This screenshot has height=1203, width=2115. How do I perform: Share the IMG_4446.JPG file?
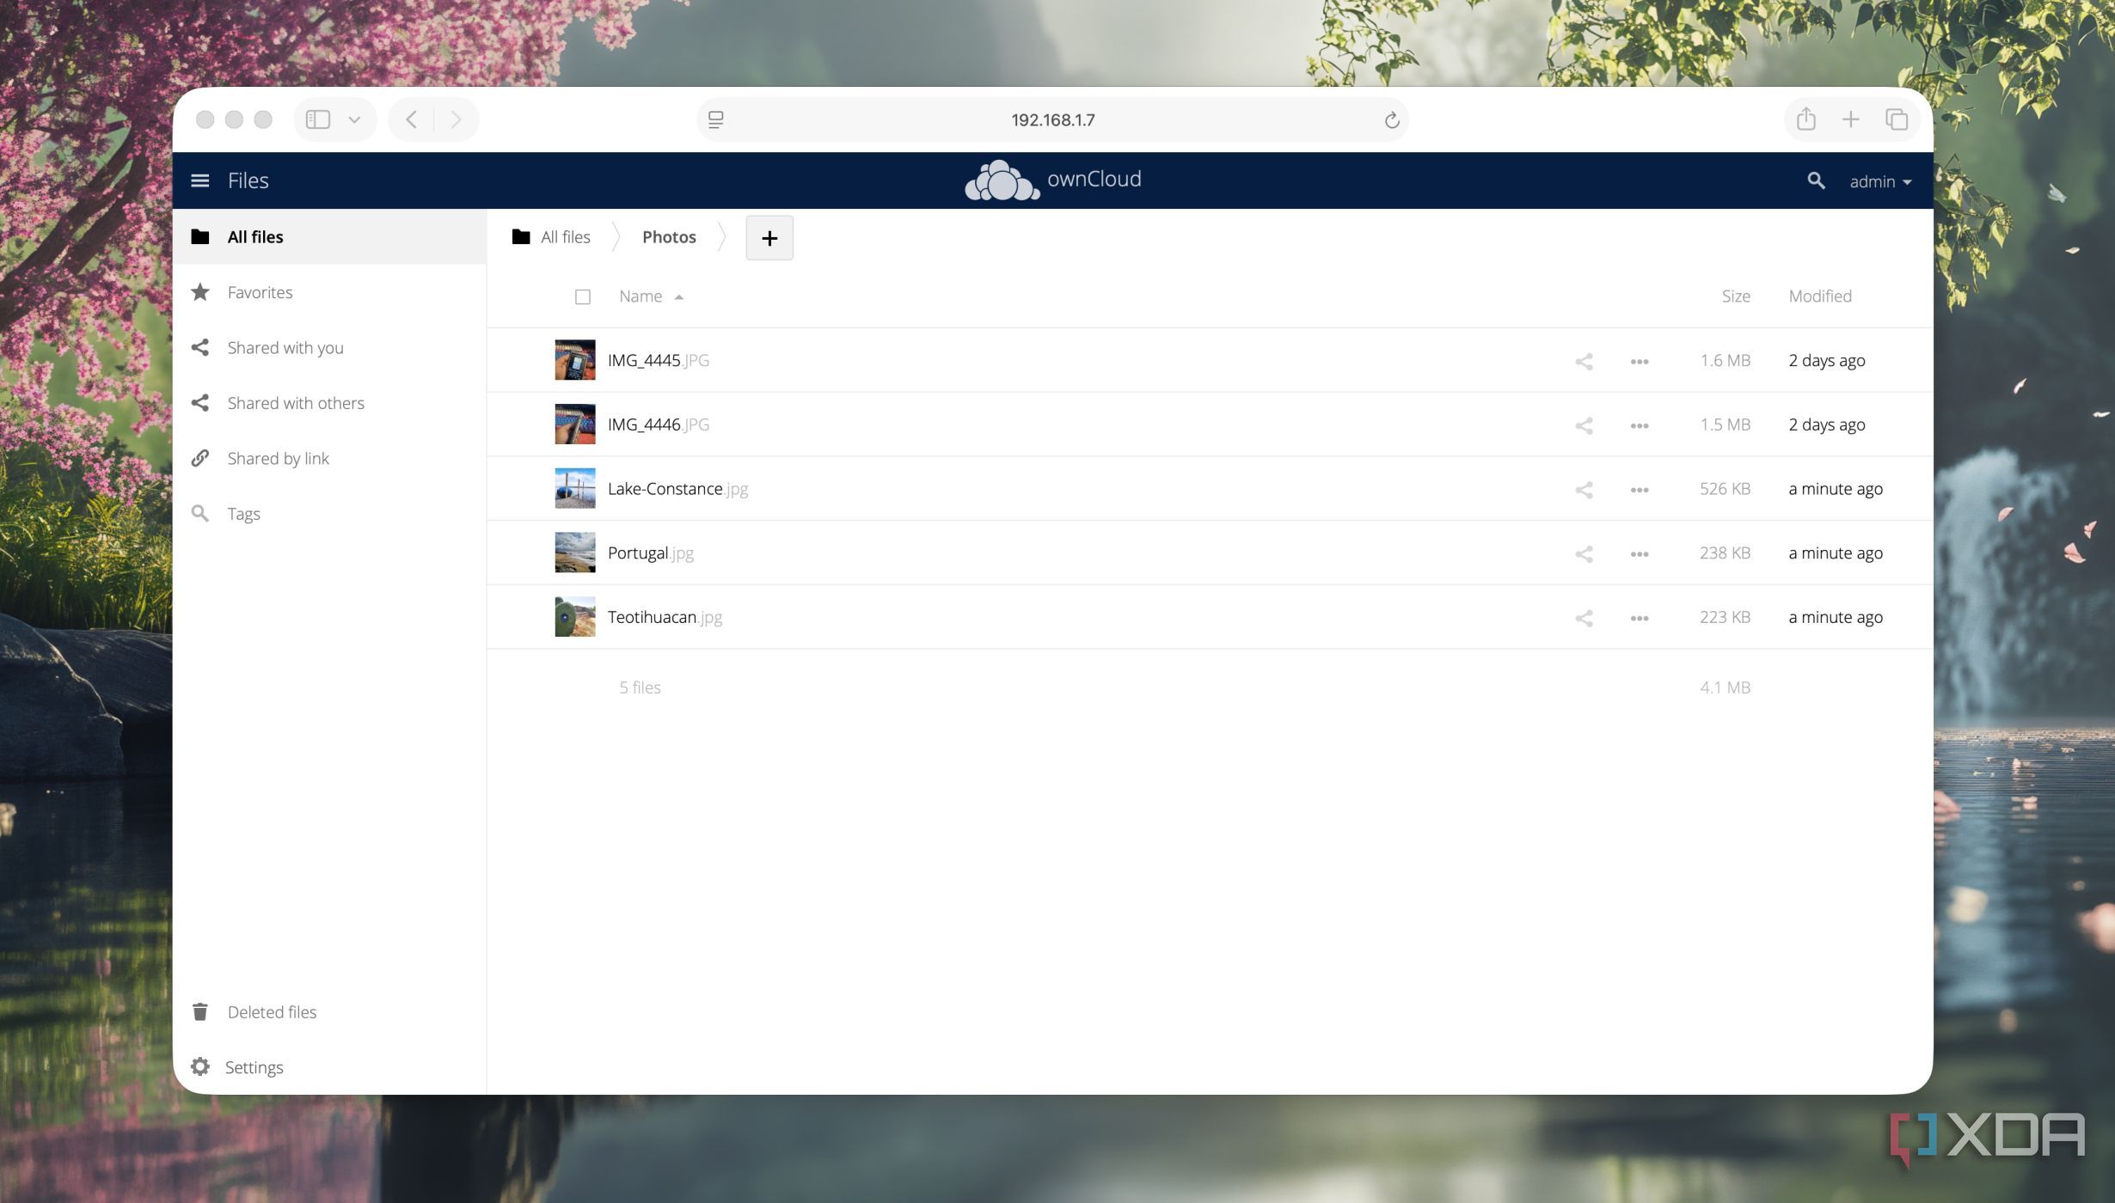tap(1584, 425)
